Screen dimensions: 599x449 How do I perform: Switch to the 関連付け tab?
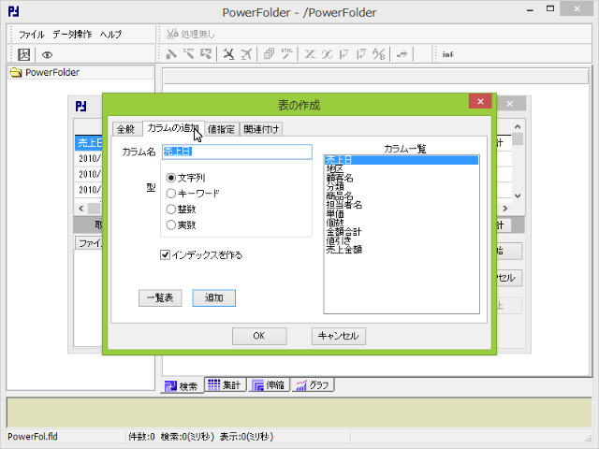pyautogui.click(x=261, y=129)
